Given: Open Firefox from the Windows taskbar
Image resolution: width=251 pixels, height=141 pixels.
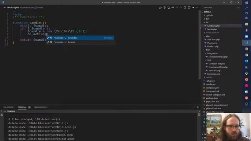Looking at the screenshot, I should (247, 61).
